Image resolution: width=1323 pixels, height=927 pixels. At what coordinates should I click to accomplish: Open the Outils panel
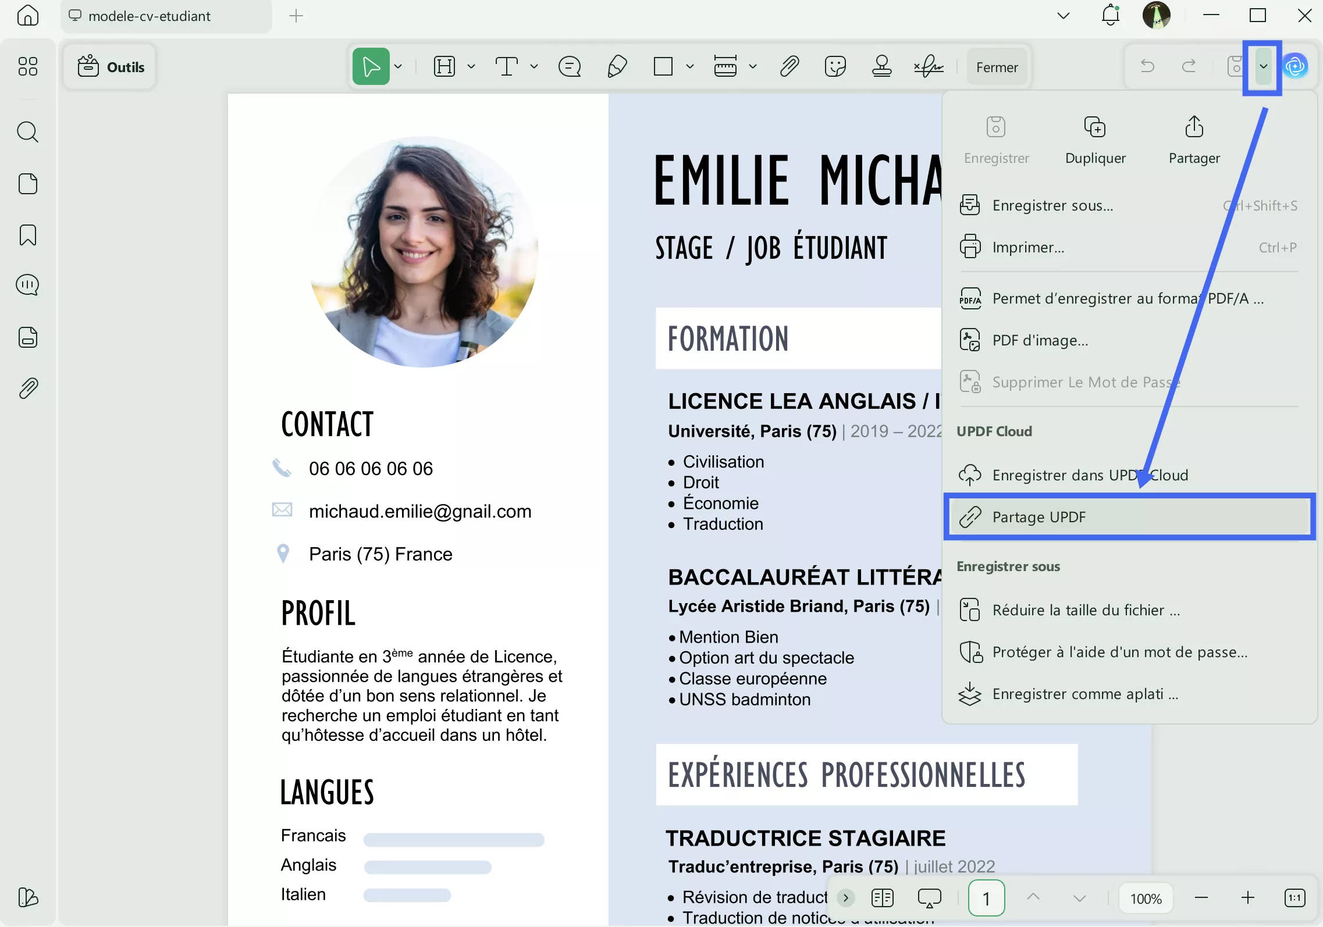coord(110,66)
